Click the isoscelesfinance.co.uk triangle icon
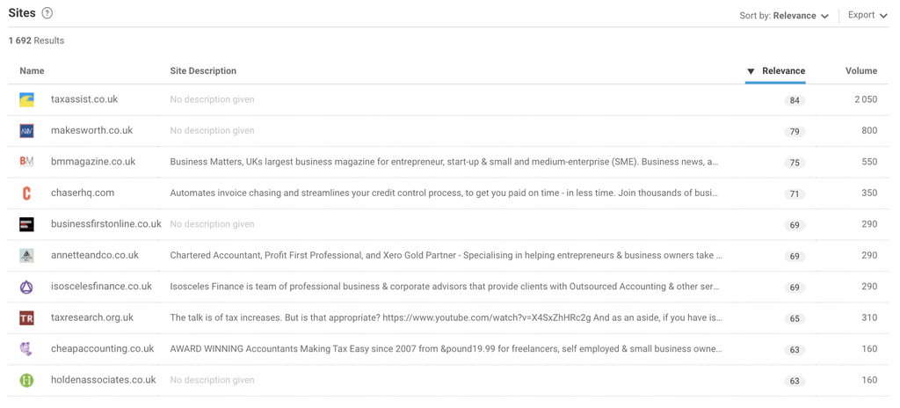Image resolution: width=900 pixels, height=408 pixels. point(27,287)
